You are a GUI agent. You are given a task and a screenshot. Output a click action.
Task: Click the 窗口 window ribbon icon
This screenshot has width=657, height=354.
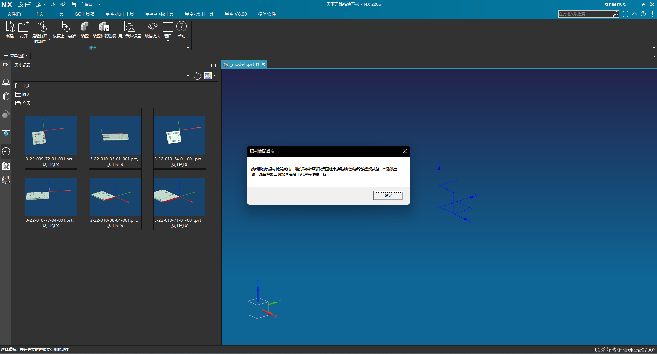(168, 29)
